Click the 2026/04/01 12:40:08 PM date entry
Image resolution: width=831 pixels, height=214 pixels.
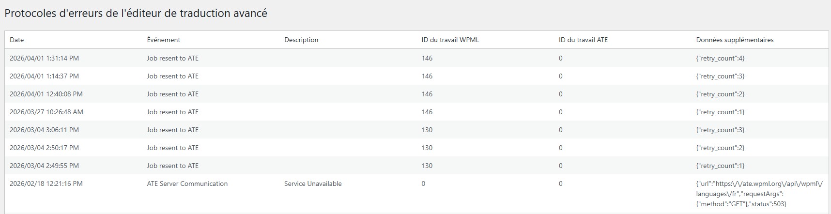(x=46, y=94)
